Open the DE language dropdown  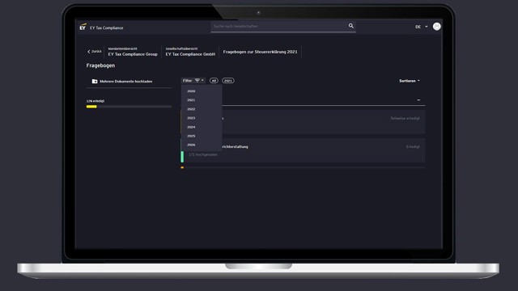point(421,27)
